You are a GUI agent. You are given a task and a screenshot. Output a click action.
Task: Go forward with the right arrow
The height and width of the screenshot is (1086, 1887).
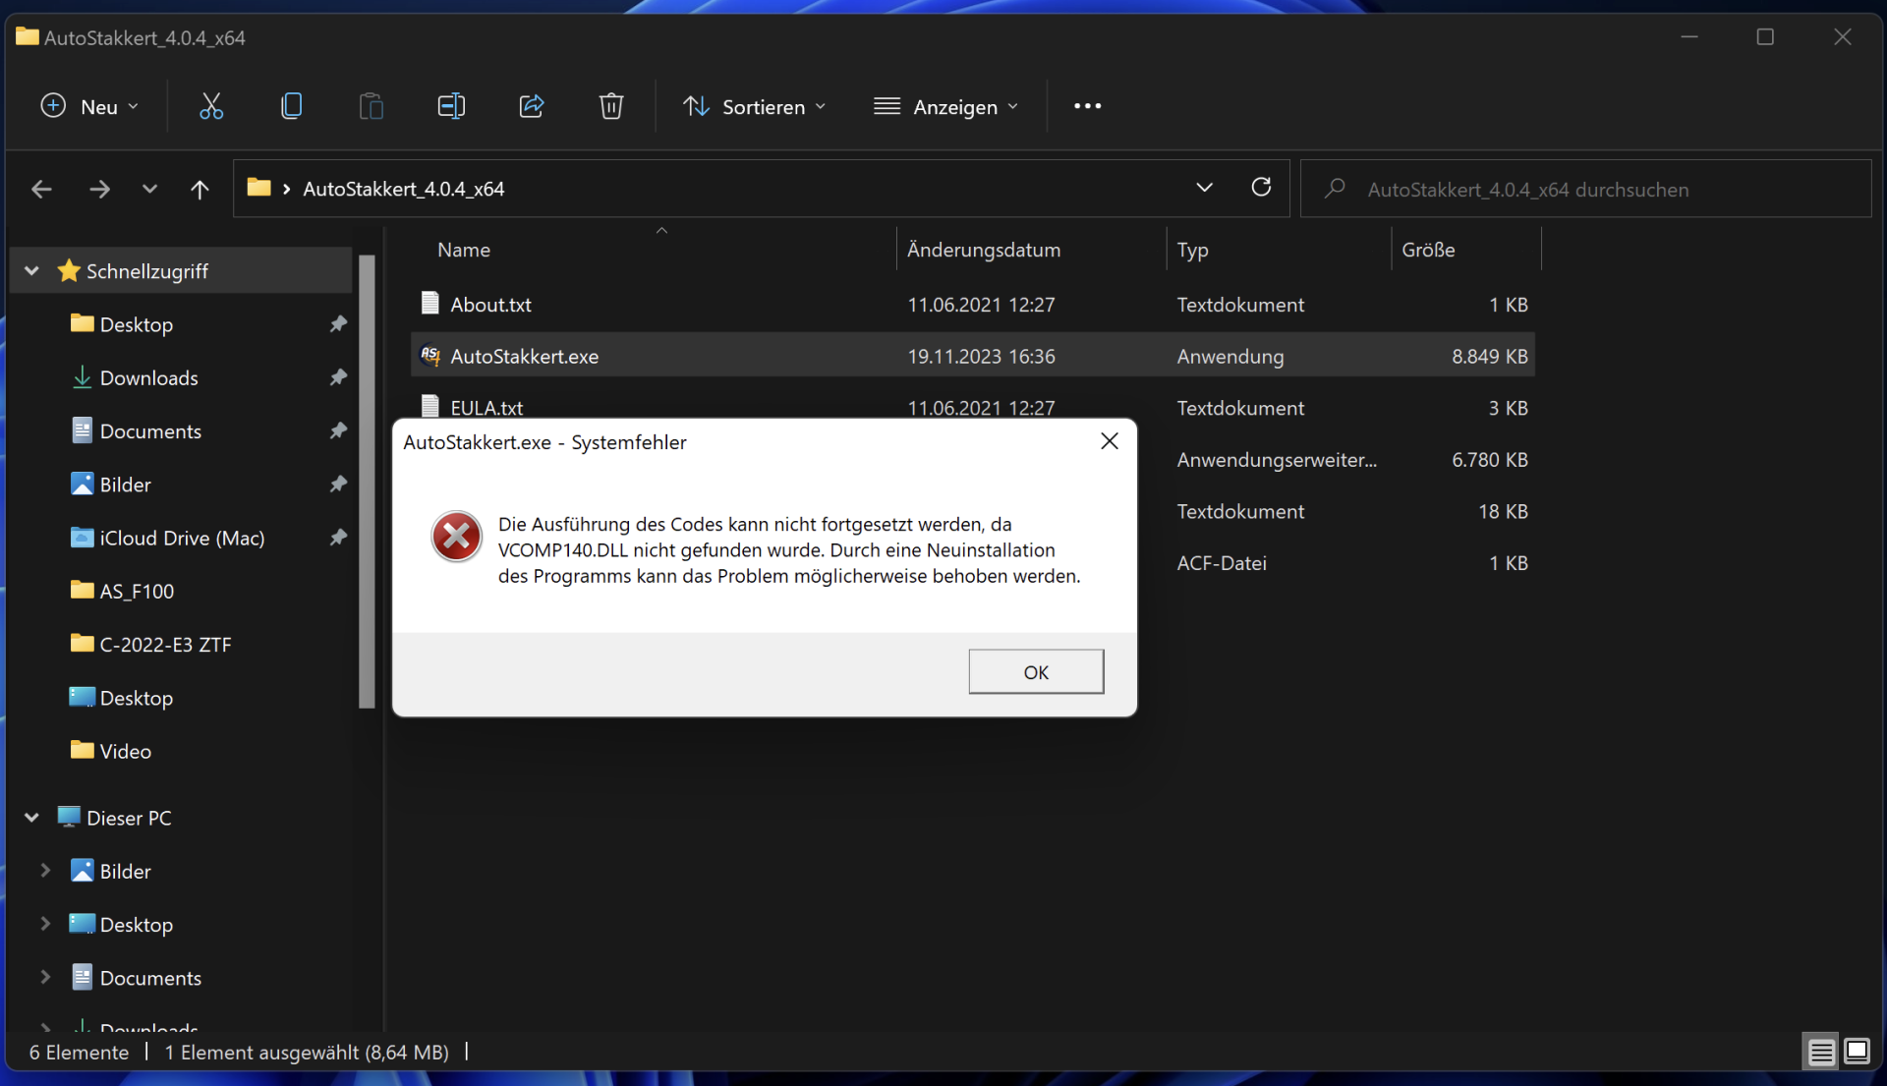point(99,189)
